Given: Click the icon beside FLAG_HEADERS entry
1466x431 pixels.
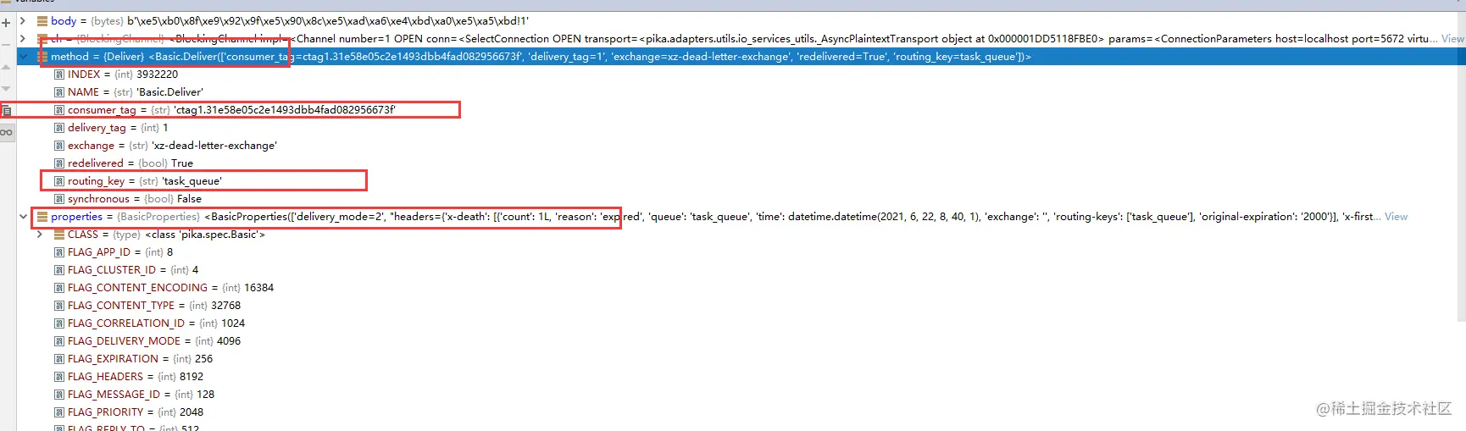Looking at the screenshot, I should click(x=59, y=377).
